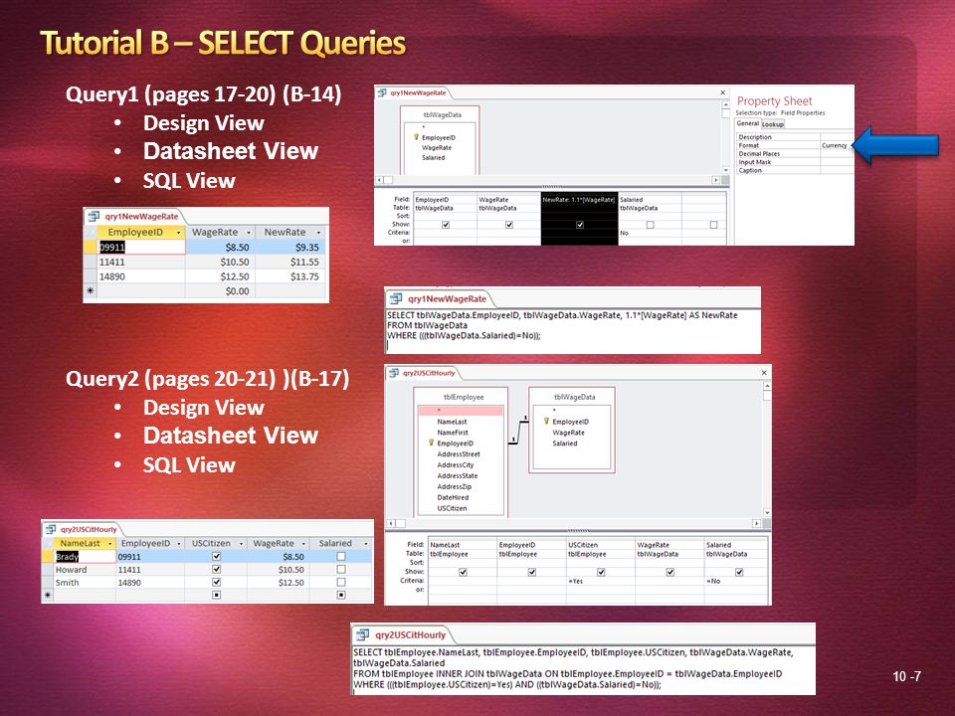This screenshot has width=955, height=716.
Task: Click new-record asterisk in qry2USCitHourly datasheet
Action: click(x=48, y=595)
